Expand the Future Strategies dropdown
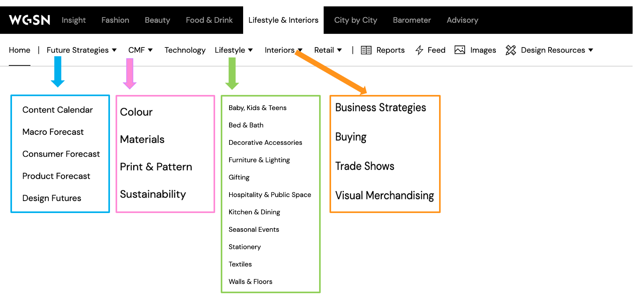Screen dimensions: 635x296 (115, 50)
